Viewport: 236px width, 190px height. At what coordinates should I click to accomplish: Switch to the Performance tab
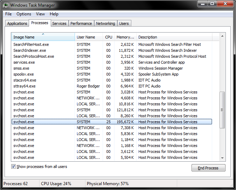tap(81, 23)
